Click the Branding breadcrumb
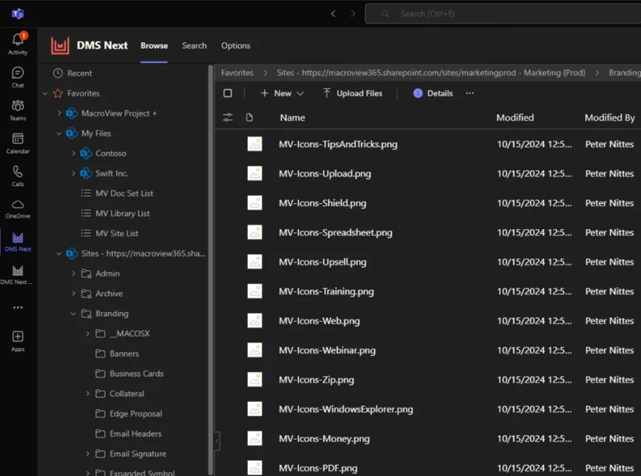 tap(625, 73)
